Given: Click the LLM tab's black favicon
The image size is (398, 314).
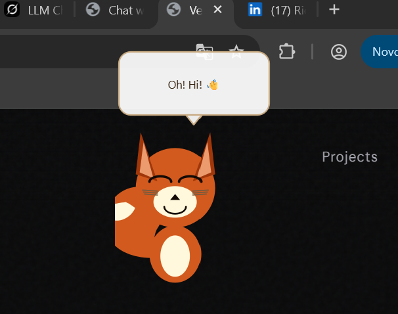Looking at the screenshot, I should pyautogui.click(x=12, y=10).
